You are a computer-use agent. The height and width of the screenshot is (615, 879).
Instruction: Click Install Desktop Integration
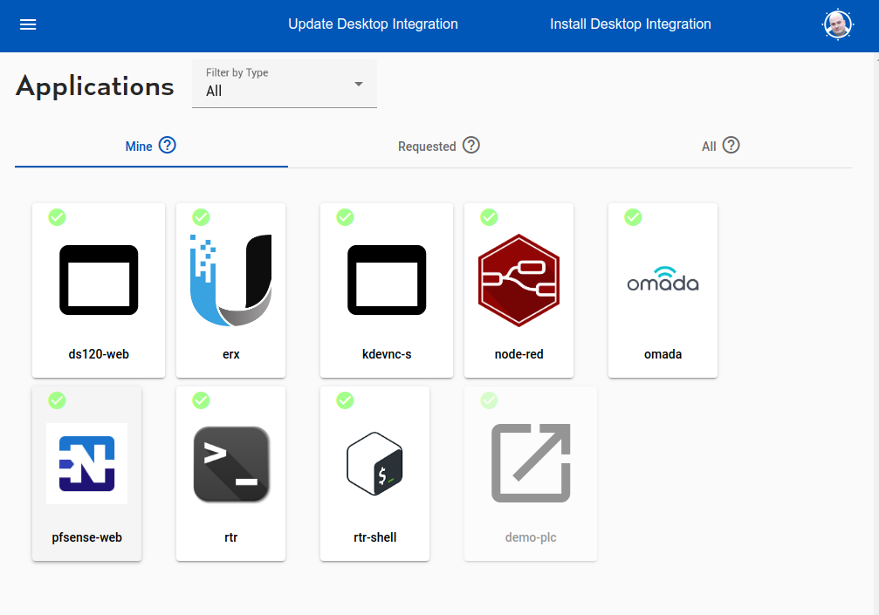[630, 24]
